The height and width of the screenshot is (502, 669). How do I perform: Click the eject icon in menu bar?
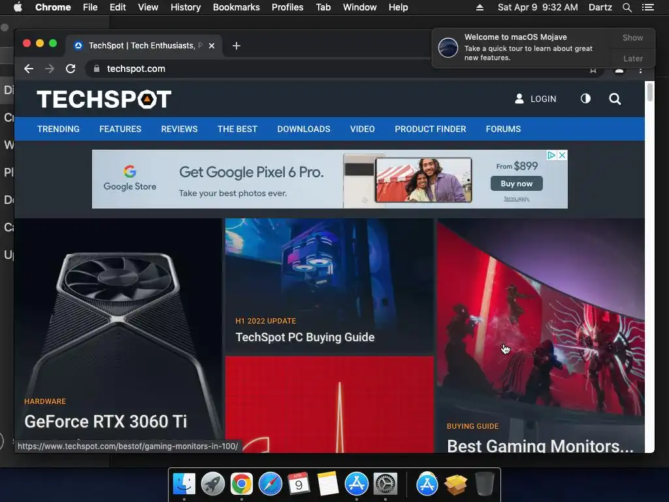click(x=480, y=7)
